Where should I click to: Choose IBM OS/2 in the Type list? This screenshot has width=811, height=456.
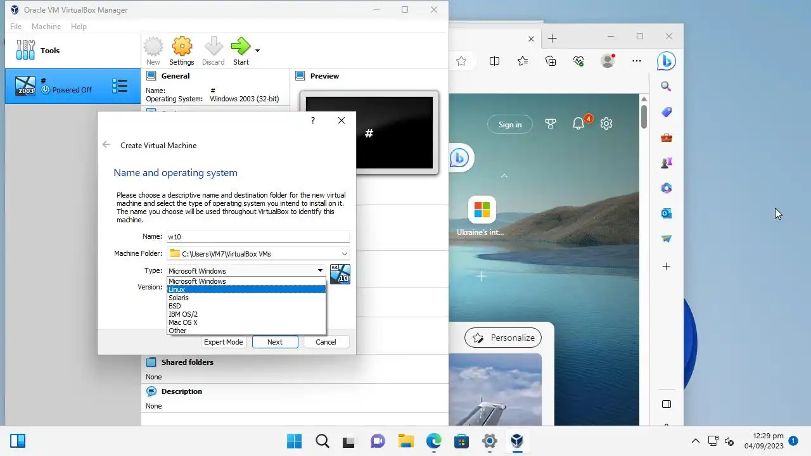pyautogui.click(x=246, y=314)
